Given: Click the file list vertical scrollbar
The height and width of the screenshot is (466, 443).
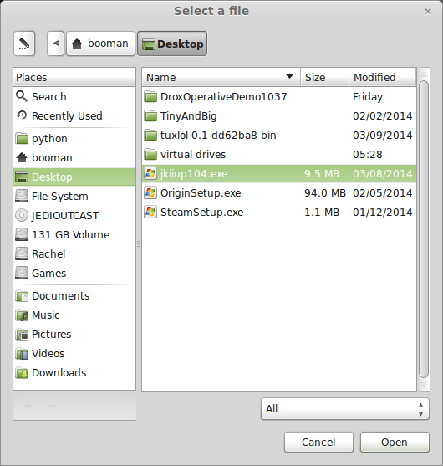Looking at the screenshot, I should pyautogui.click(x=424, y=229).
